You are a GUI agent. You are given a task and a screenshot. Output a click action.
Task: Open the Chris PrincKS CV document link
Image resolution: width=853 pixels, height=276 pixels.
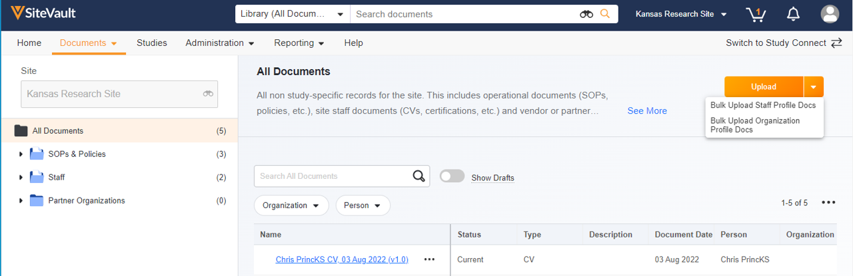click(342, 259)
